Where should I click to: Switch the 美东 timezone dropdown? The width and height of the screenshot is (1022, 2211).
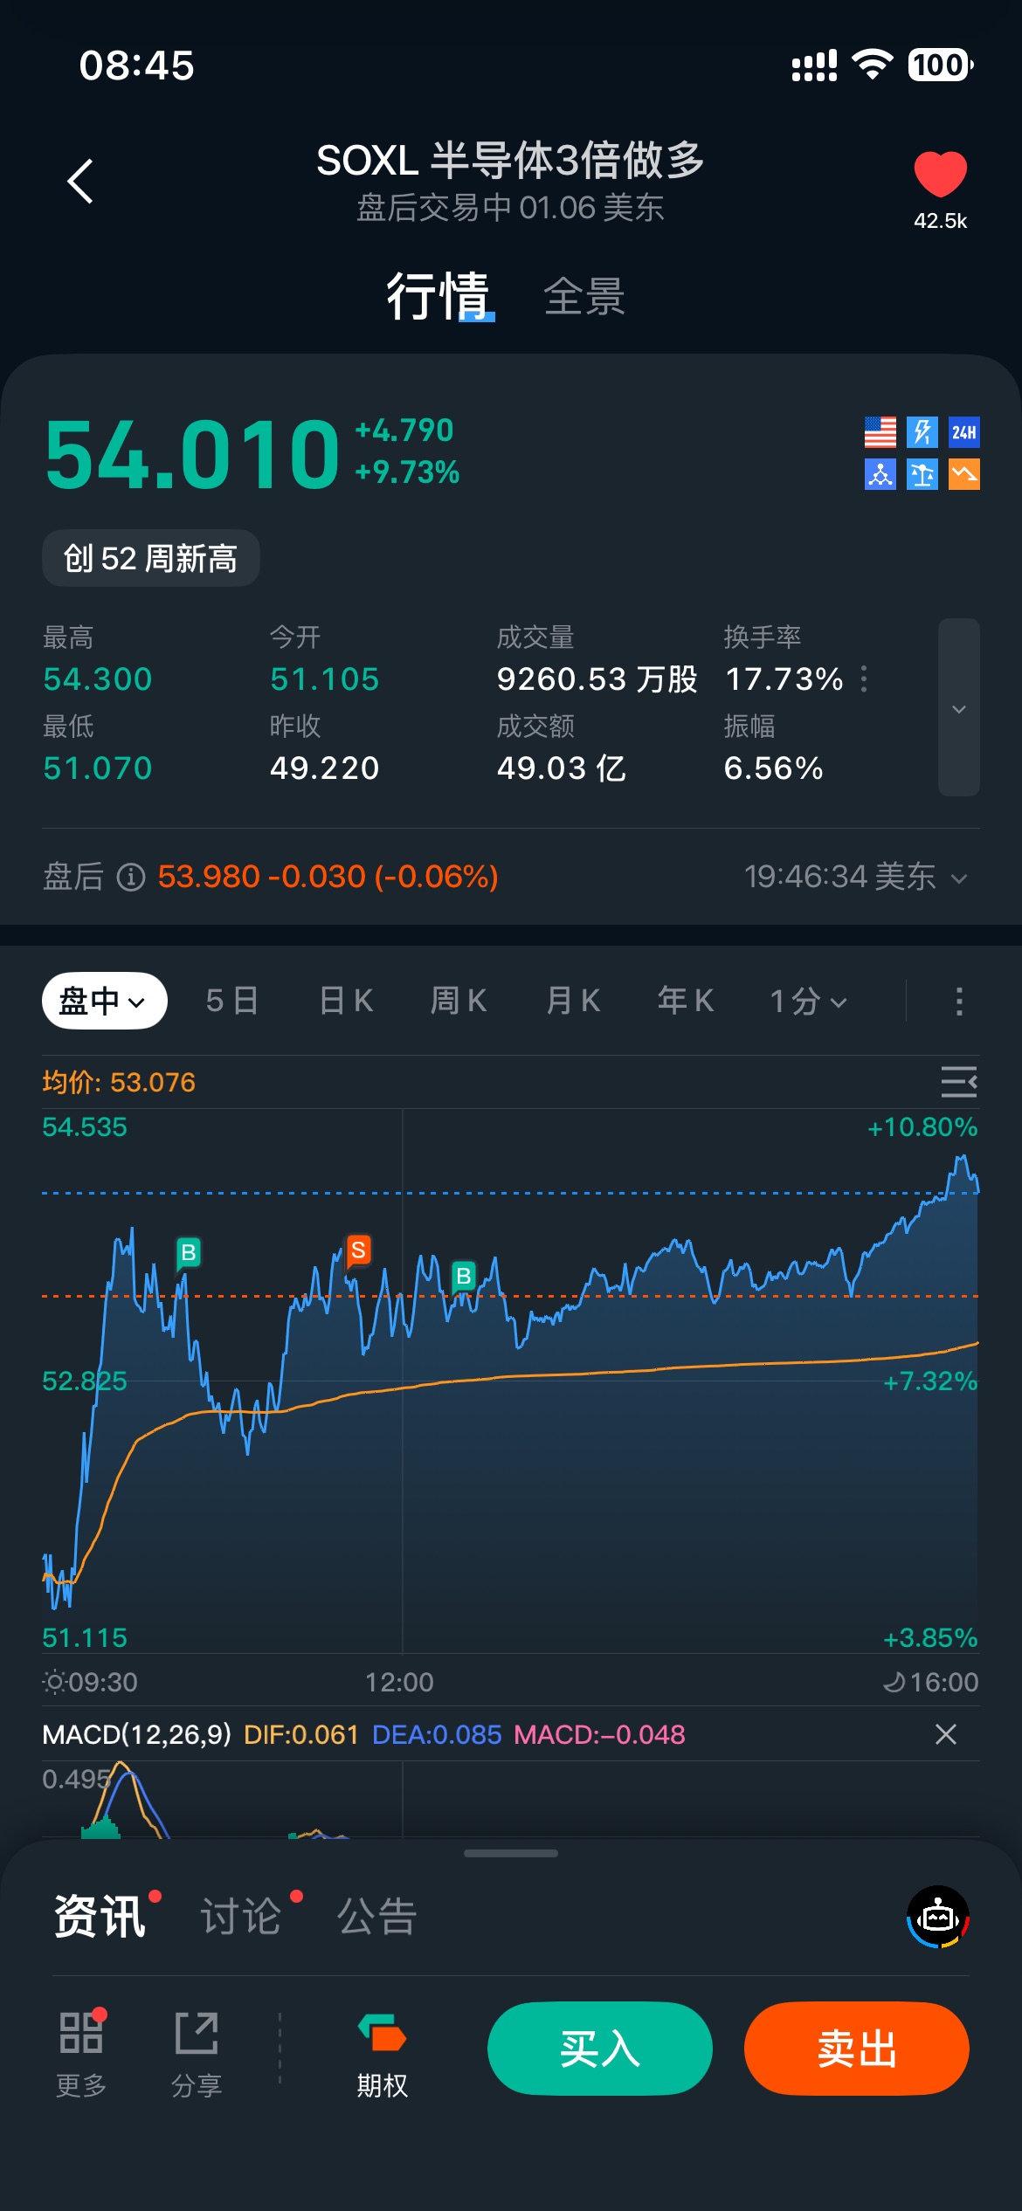pyautogui.click(x=958, y=878)
